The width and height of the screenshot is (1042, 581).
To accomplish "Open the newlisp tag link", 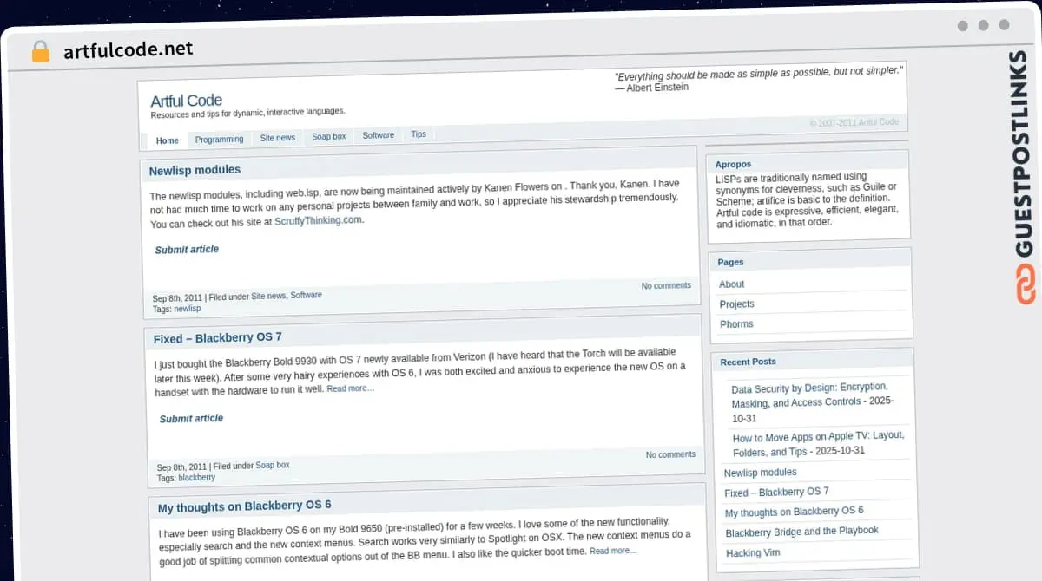I will [x=187, y=309].
